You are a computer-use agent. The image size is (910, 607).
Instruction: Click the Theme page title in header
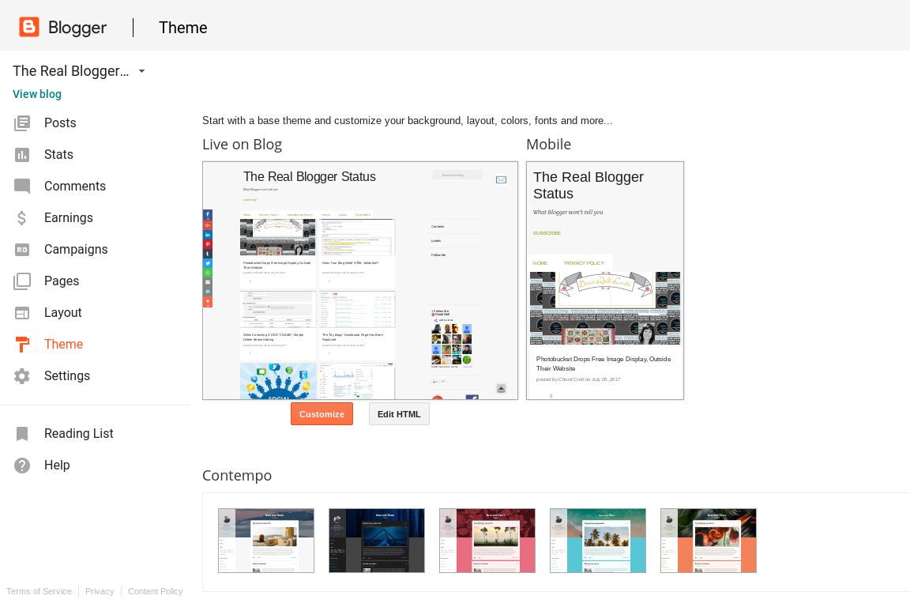point(182,28)
